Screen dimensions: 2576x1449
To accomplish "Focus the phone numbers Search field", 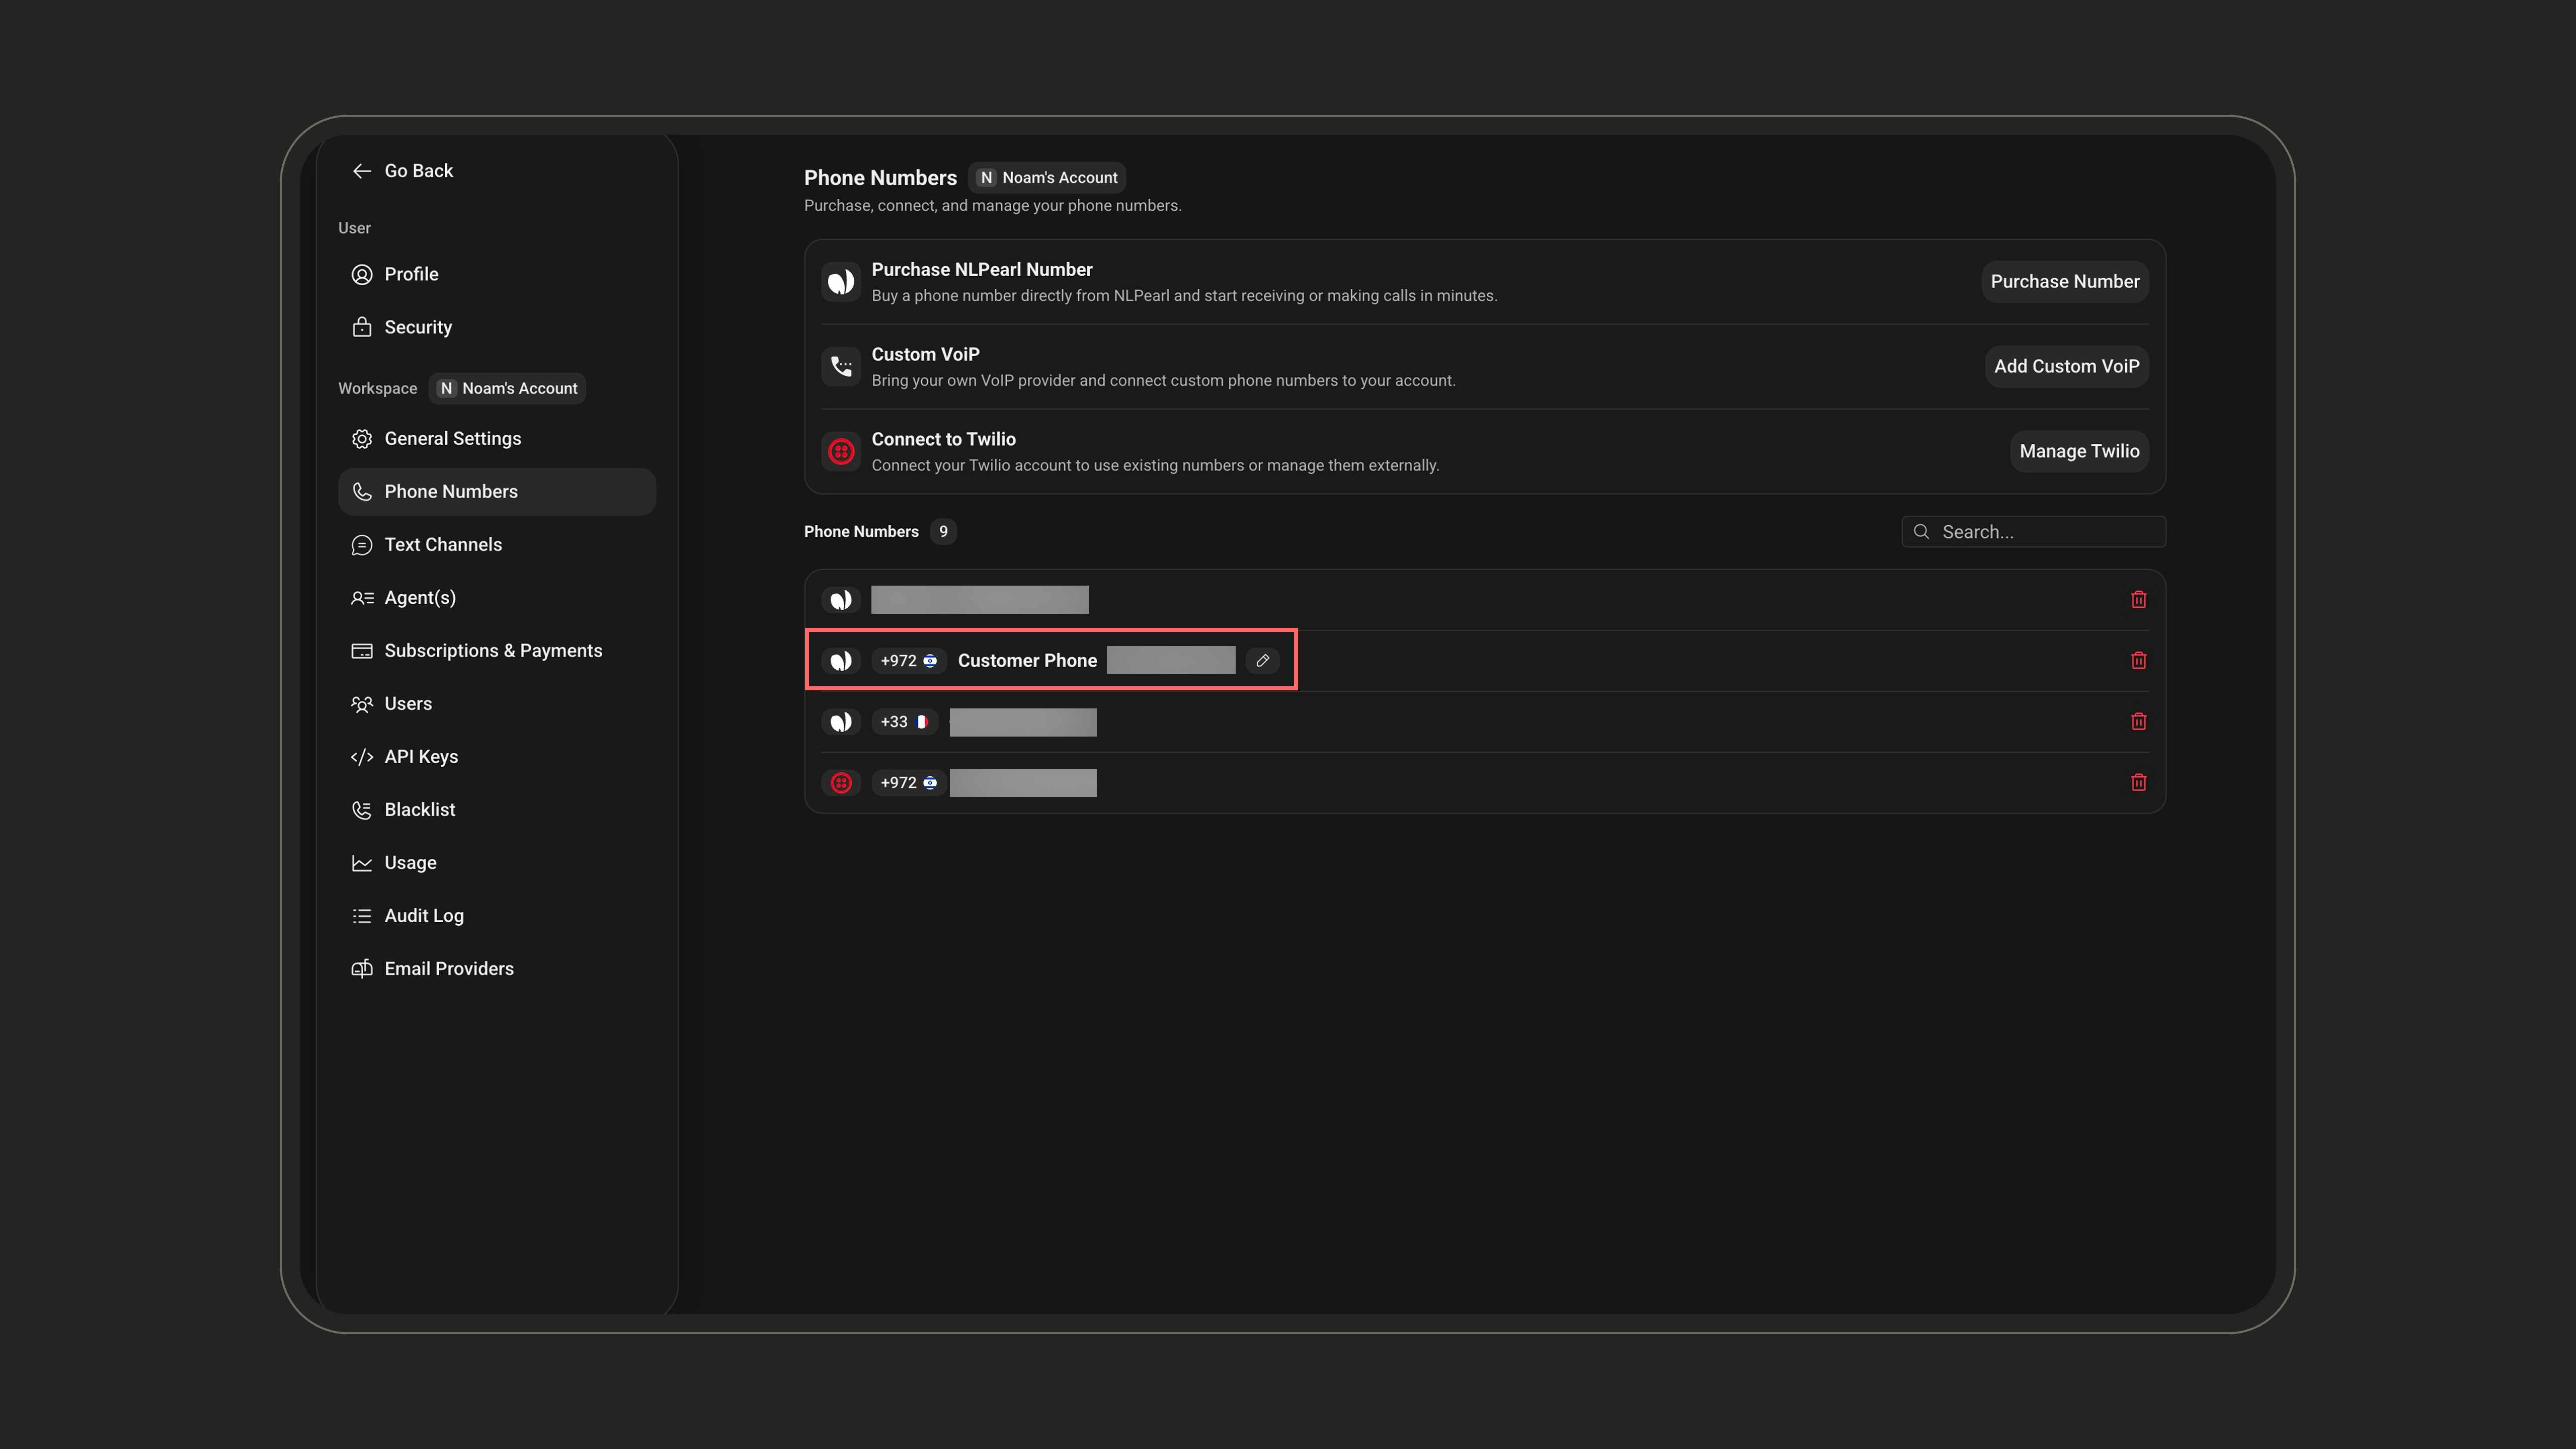I will point(2033,532).
